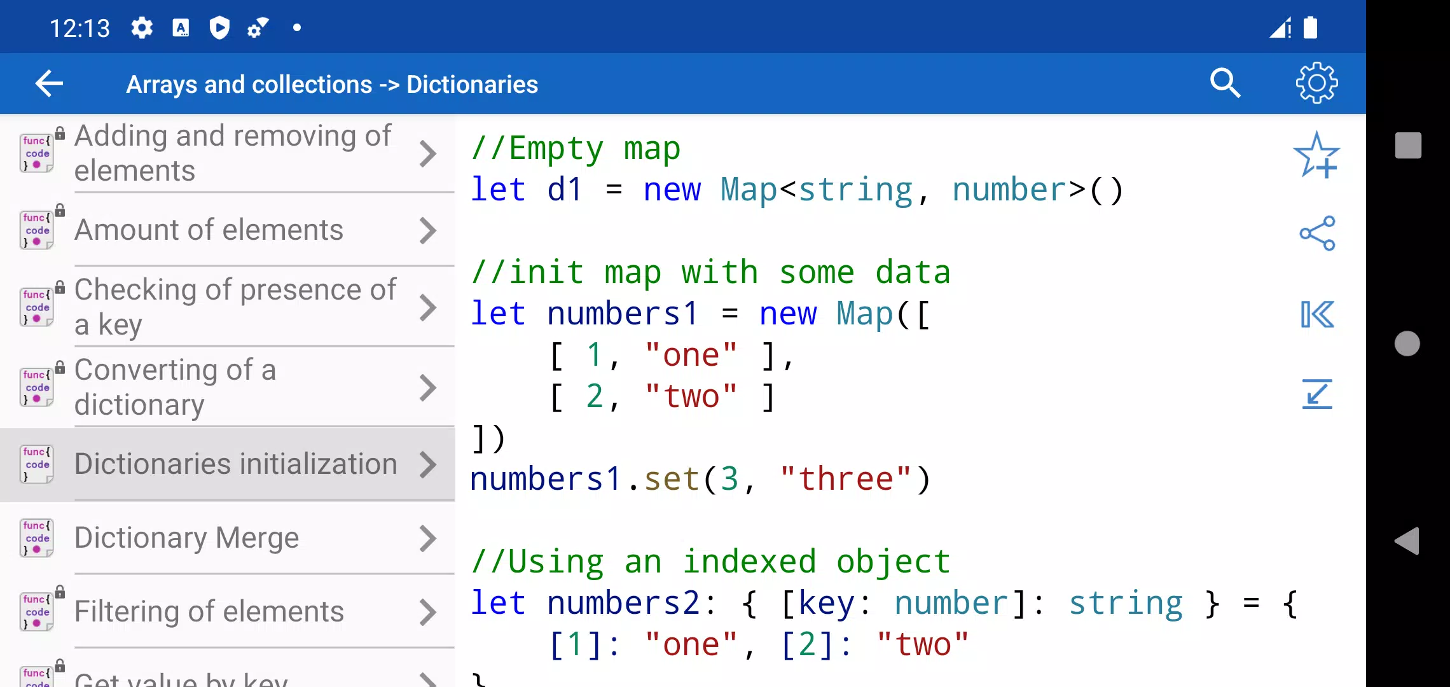Tap the let numbers1 = new Map([ line

coord(700,314)
